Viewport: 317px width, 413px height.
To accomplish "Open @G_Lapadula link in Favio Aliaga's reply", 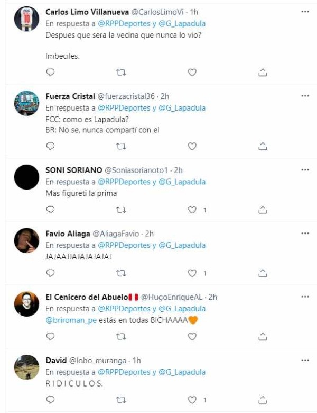I will click(182, 245).
